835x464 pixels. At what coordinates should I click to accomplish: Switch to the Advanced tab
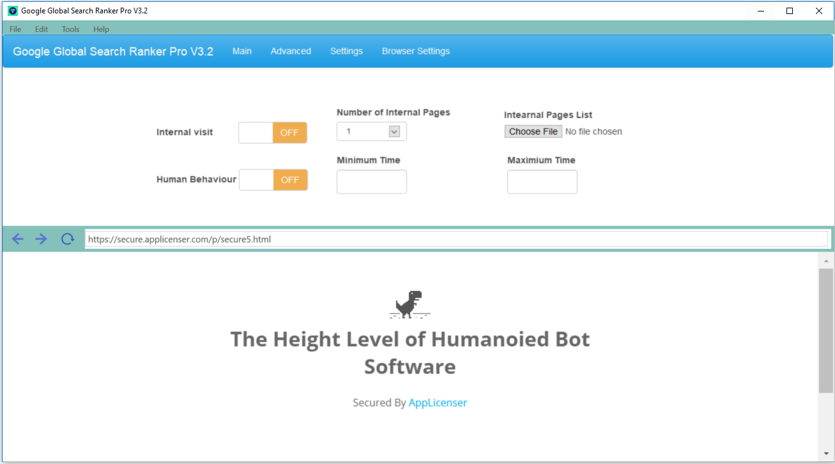point(291,51)
